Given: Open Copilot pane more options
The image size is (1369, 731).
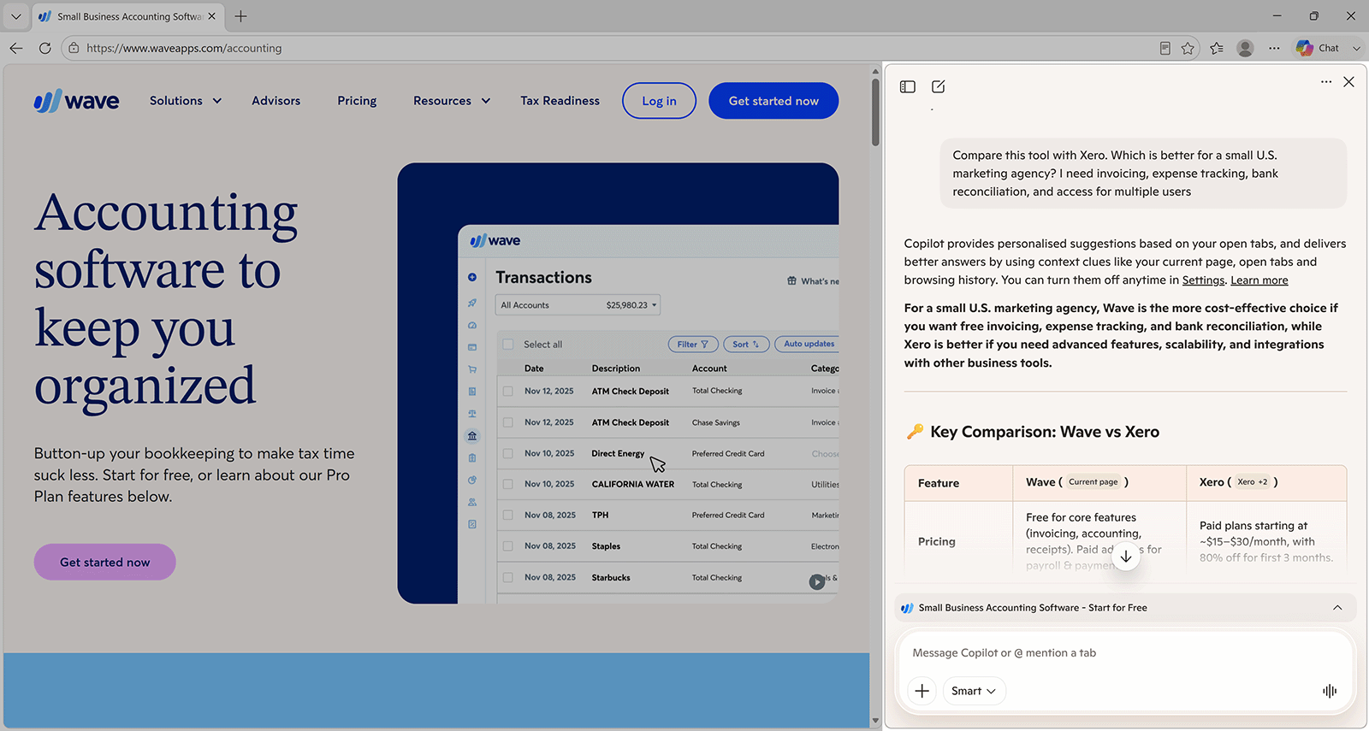Looking at the screenshot, I should click(1326, 82).
